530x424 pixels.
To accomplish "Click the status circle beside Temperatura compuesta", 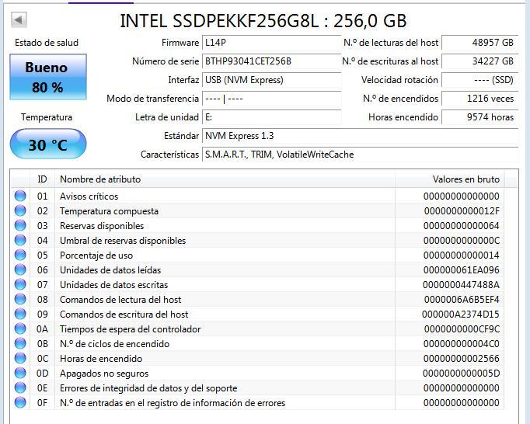I will tap(20, 211).
